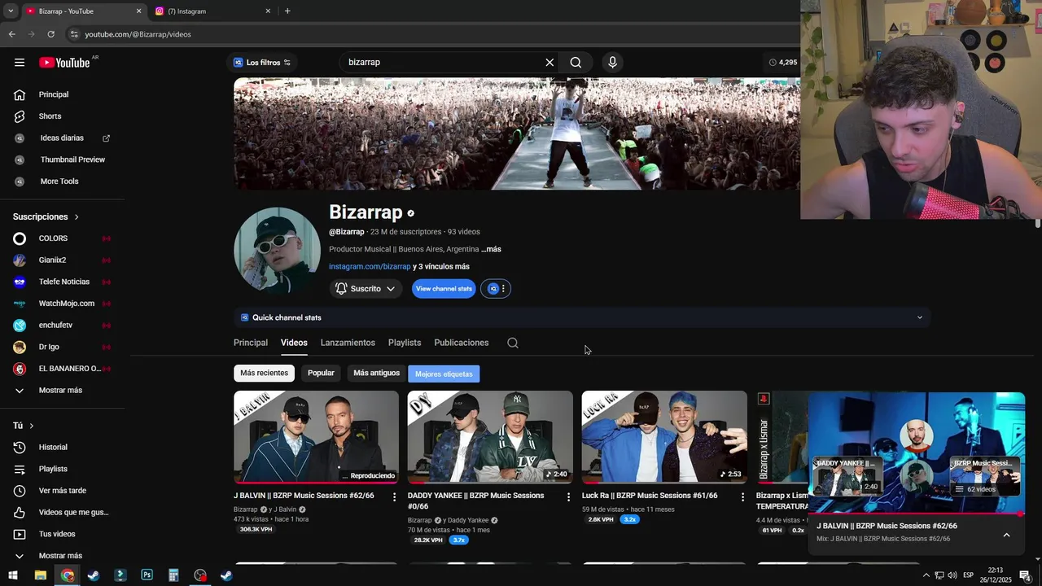
Task: Sort videos by Popular
Action: (x=321, y=373)
